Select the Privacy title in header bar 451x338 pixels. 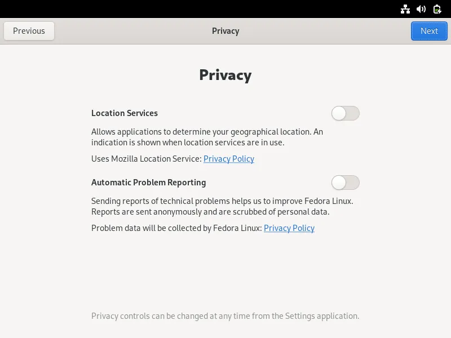(x=225, y=31)
